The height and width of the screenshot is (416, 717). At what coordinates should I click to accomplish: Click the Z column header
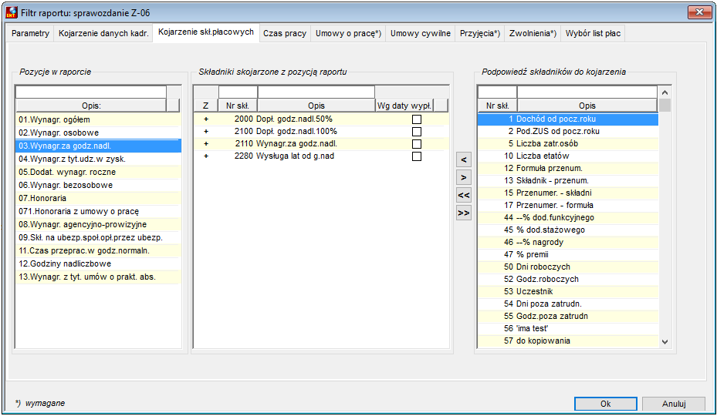(x=206, y=106)
